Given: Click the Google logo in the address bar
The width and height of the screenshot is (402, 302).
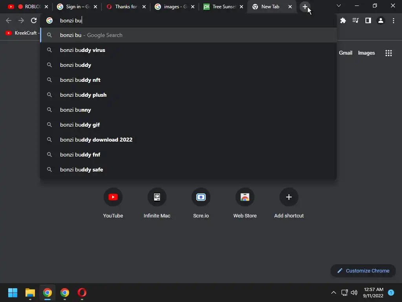Looking at the screenshot, I should tap(49, 20).
